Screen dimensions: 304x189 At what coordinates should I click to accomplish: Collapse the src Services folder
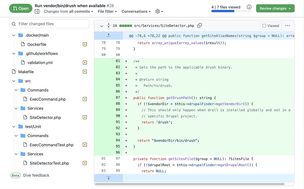coord(16,108)
